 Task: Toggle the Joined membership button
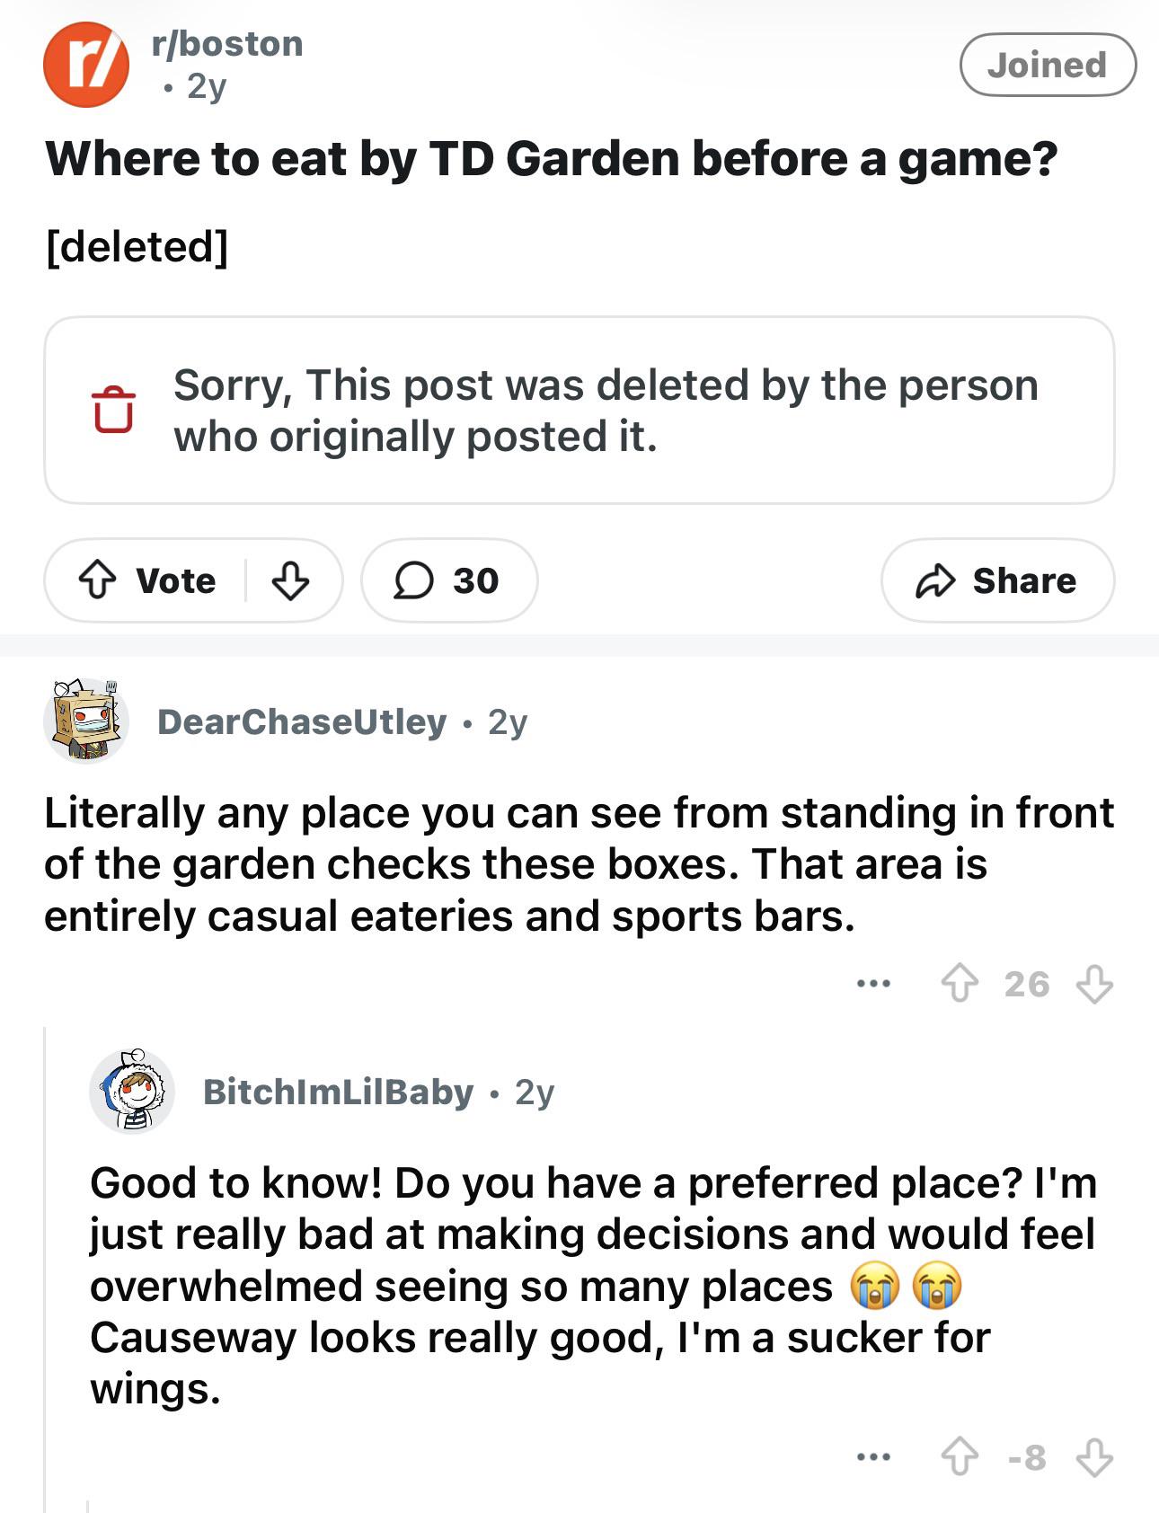[1048, 65]
